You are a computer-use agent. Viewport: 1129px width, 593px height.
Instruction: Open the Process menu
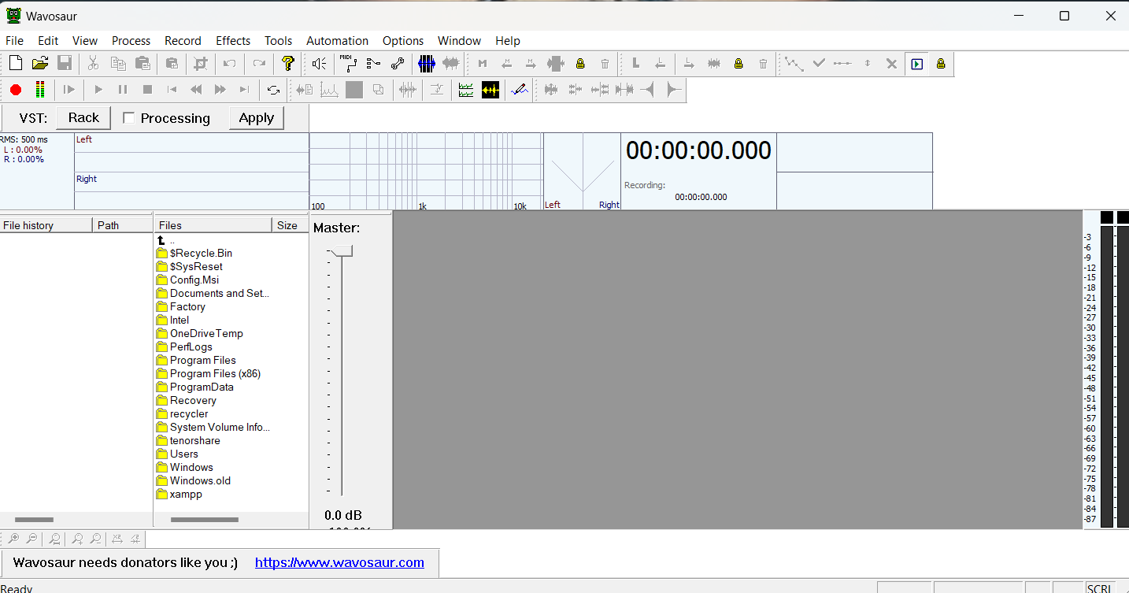(131, 41)
